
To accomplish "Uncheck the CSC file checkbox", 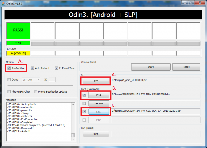I will [x=84, y=112].
